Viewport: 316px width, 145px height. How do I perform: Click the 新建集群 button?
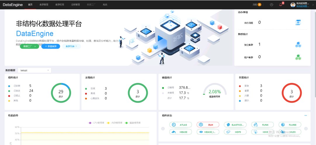(51, 46)
